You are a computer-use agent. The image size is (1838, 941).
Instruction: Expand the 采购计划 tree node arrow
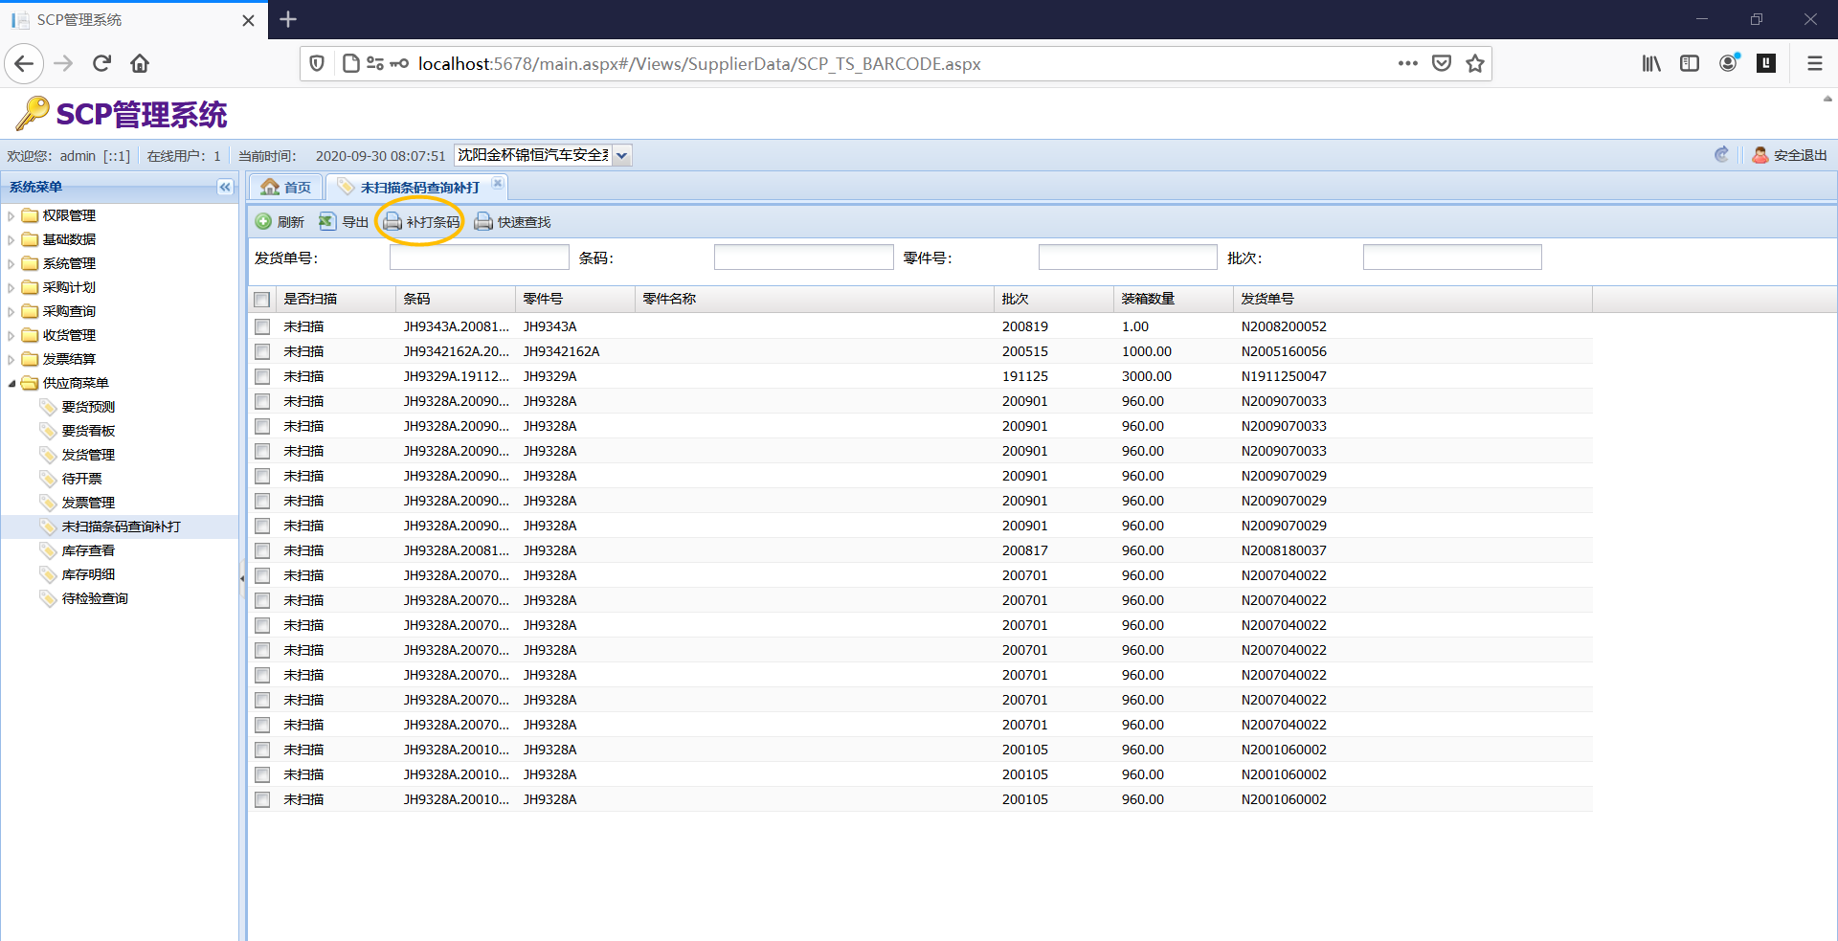(11, 287)
